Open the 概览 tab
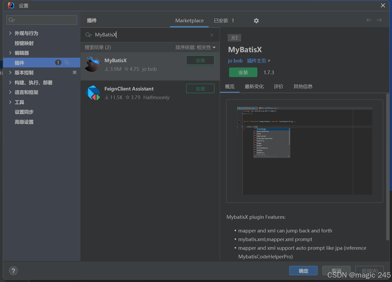Screen dimensions: 392x282 [x=230, y=87]
